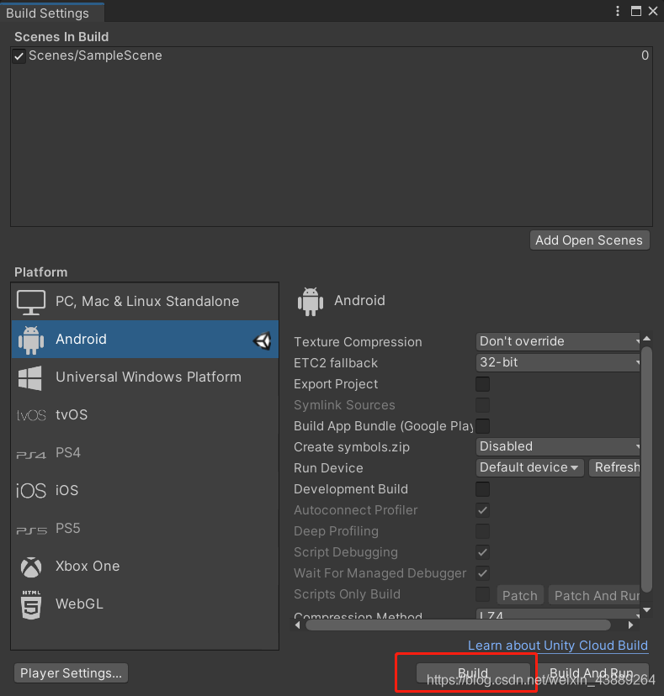Uncheck the Scenes/SampleScene checkbox
Viewport: 664px width, 696px height.
point(19,56)
